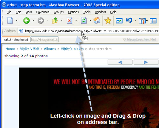Image resolution: width=159 pixels, height=128 pixels.
Task: Click the stop terrorism album photo
Action: pos(89,98)
